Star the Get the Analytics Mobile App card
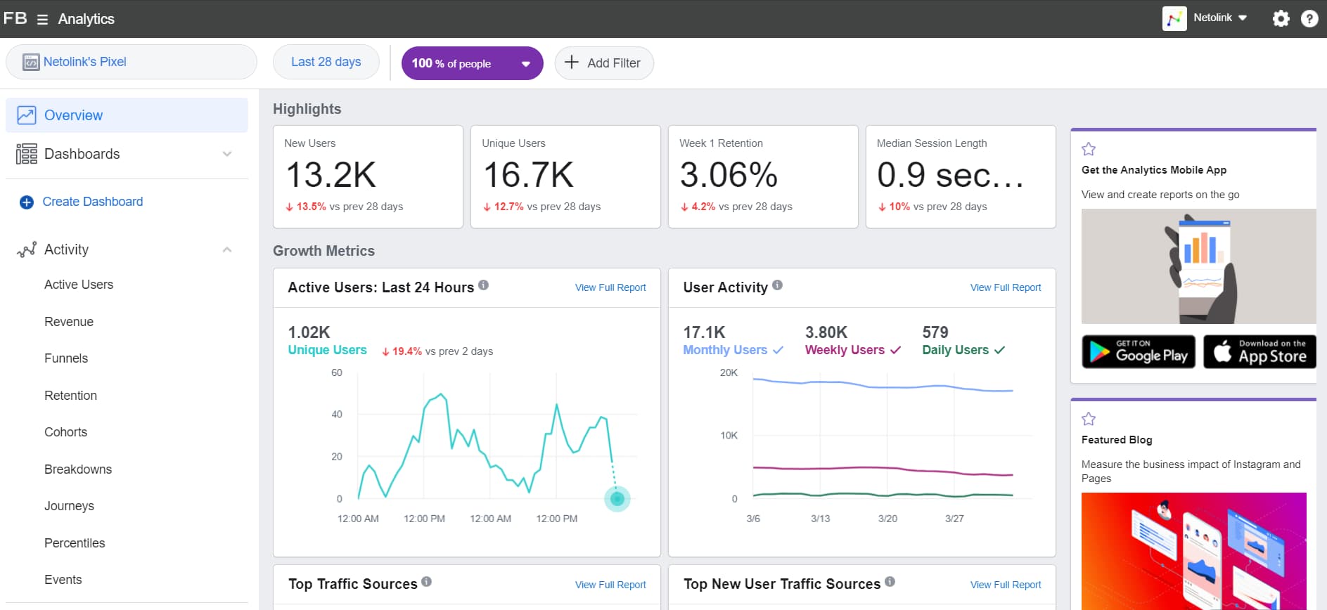Screen dimensions: 1327x610 (x=1089, y=149)
